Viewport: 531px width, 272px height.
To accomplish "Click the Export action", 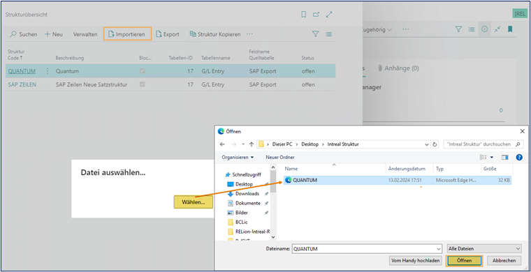I will (168, 34).
